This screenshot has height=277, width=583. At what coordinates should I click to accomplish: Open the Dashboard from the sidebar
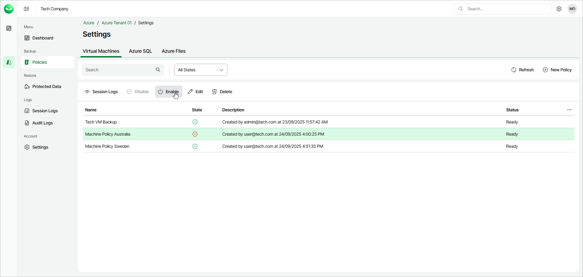coord(42,38)
